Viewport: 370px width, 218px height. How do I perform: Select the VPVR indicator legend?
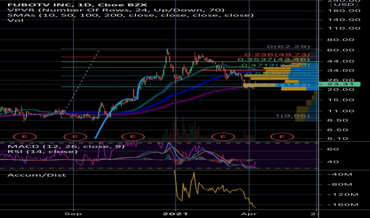[x=116, y=10]
